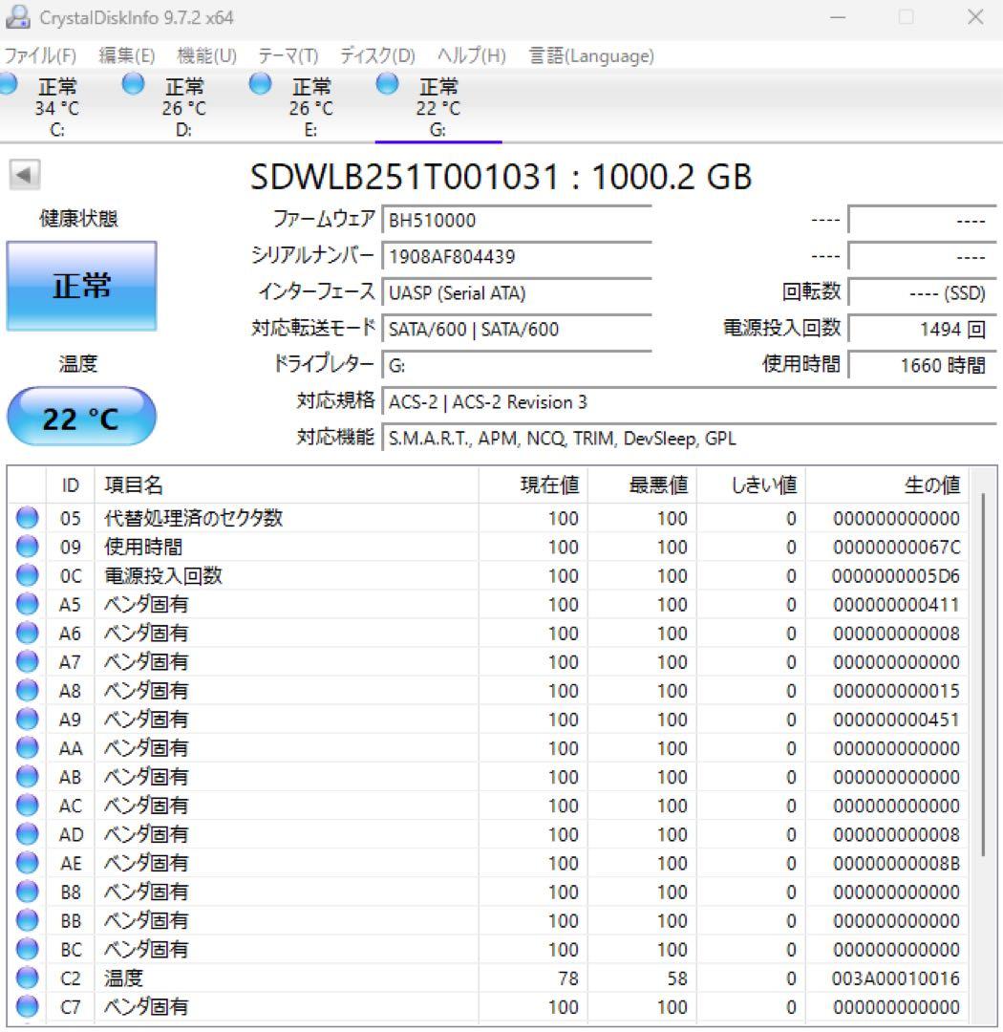Click the ファームウェア value field BH510000

[516, 219]
